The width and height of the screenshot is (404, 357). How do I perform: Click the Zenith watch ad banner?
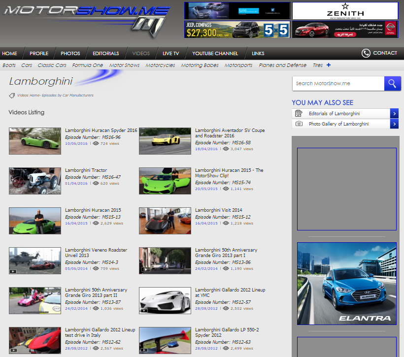pyautogui.click(x=345, y=11)
